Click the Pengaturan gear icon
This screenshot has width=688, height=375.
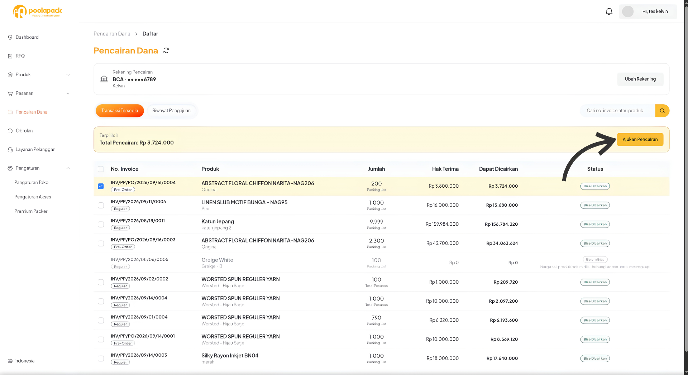[x=10, y=168]
